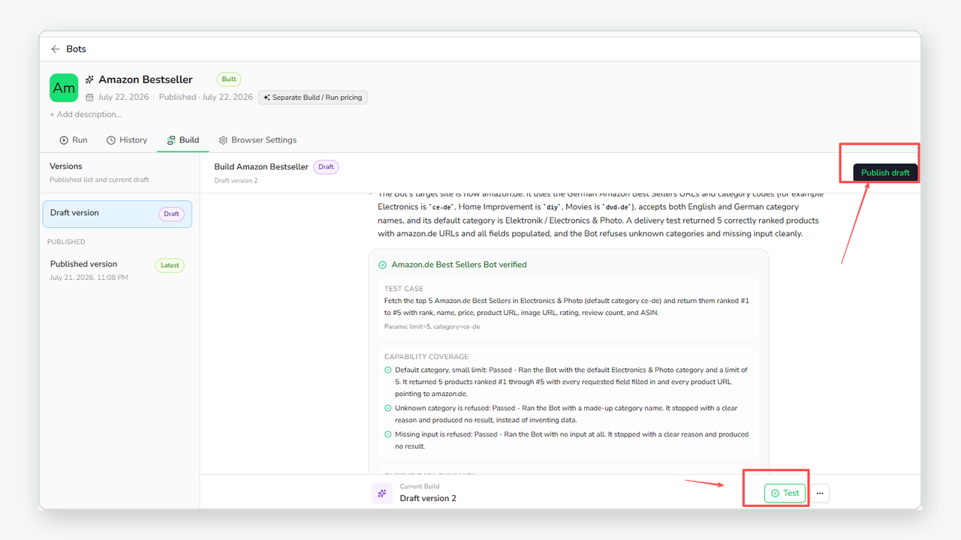Click the Published · July 22, 2026 text
The width and height of the screenshot is (961, 540).
point(206,97)
